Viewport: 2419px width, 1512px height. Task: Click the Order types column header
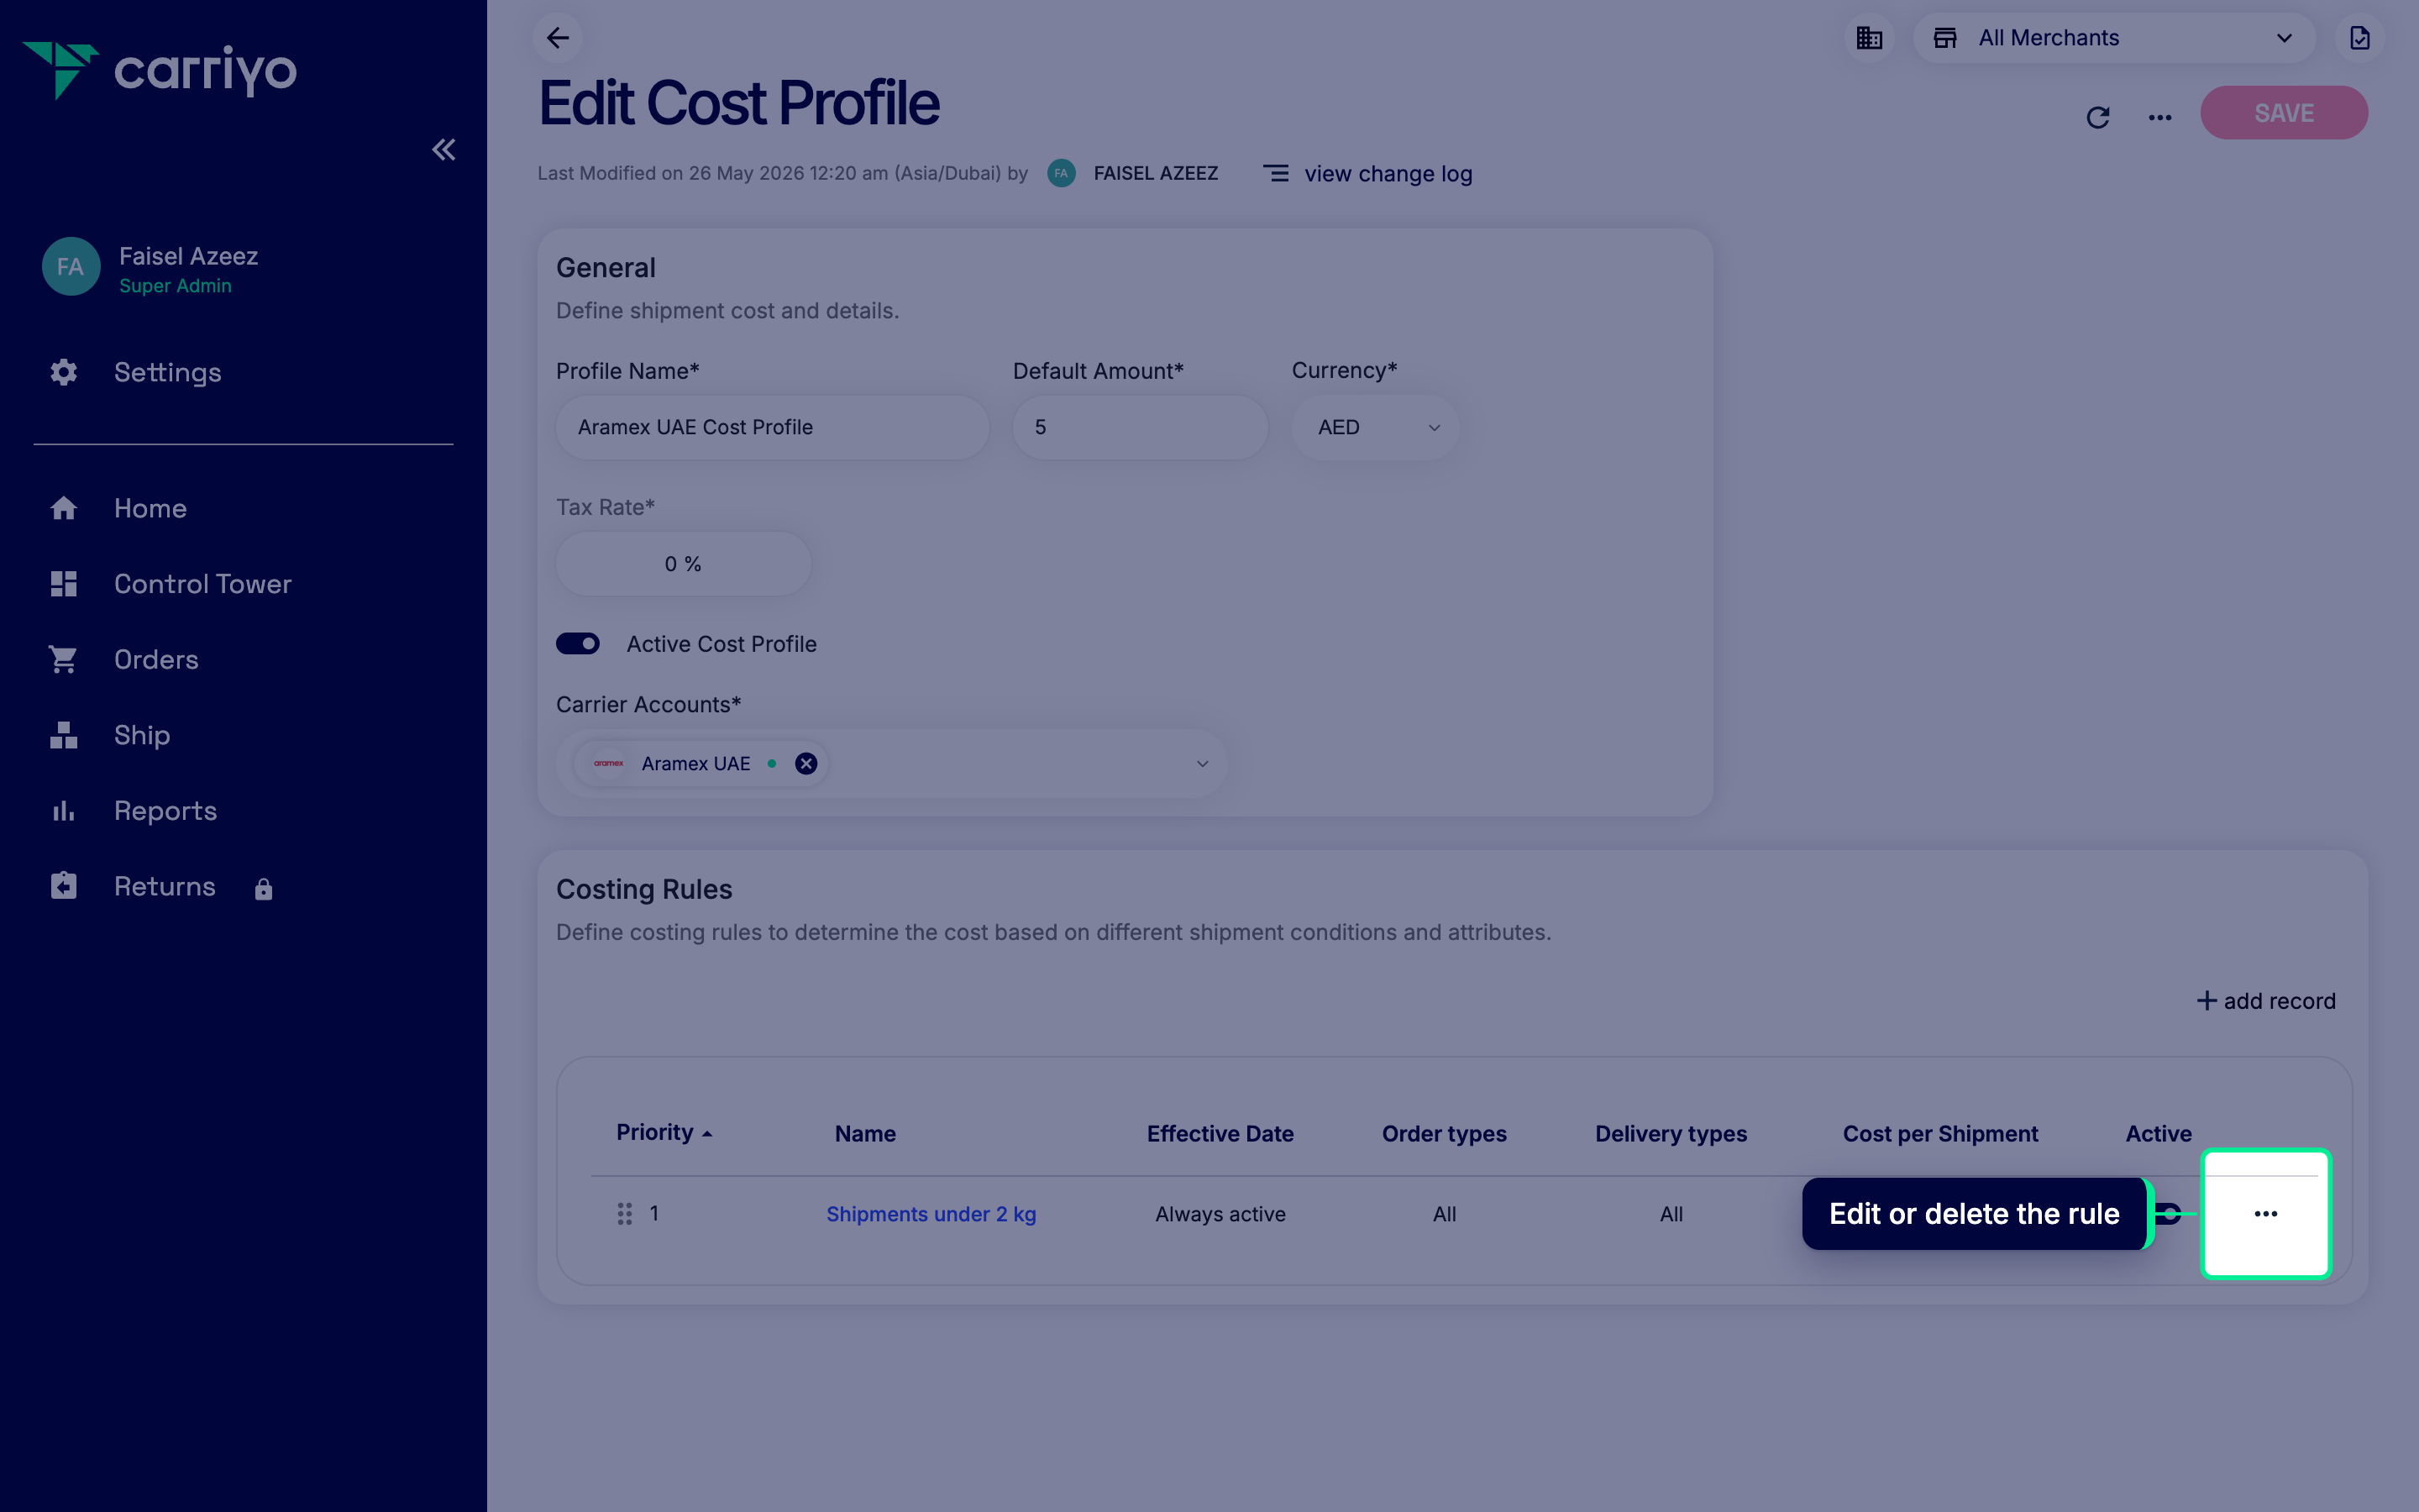pyautogui.click(x=1443, y=1134)
